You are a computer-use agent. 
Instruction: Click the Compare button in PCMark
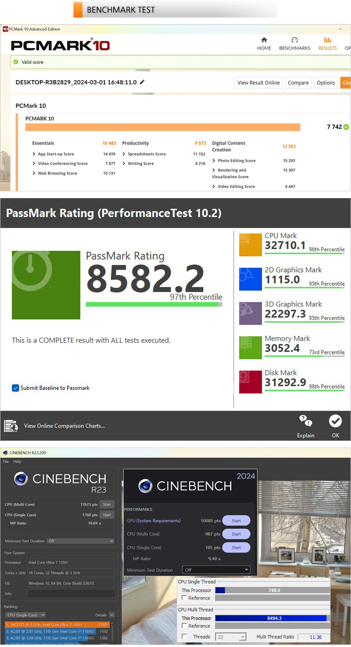(298, 83)
